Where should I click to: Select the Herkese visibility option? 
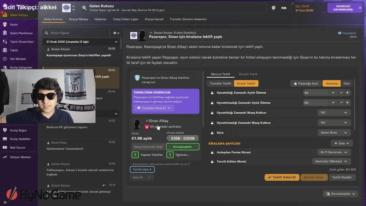pos(332,84)
